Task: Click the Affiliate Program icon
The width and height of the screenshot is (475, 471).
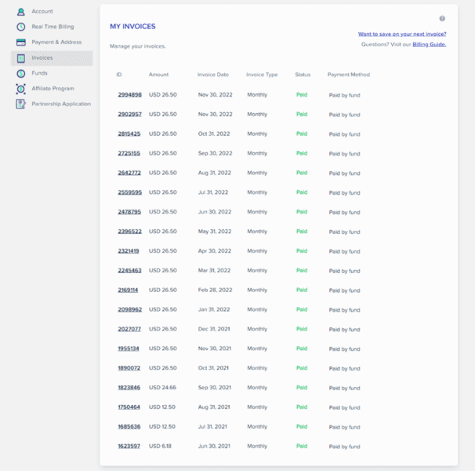Action: click(21, 89)
